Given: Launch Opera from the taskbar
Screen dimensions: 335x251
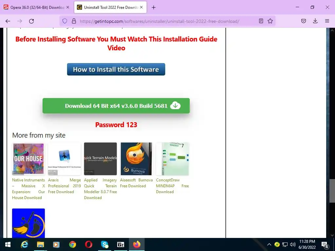Looking at the screenshot, I should point(89,244).
